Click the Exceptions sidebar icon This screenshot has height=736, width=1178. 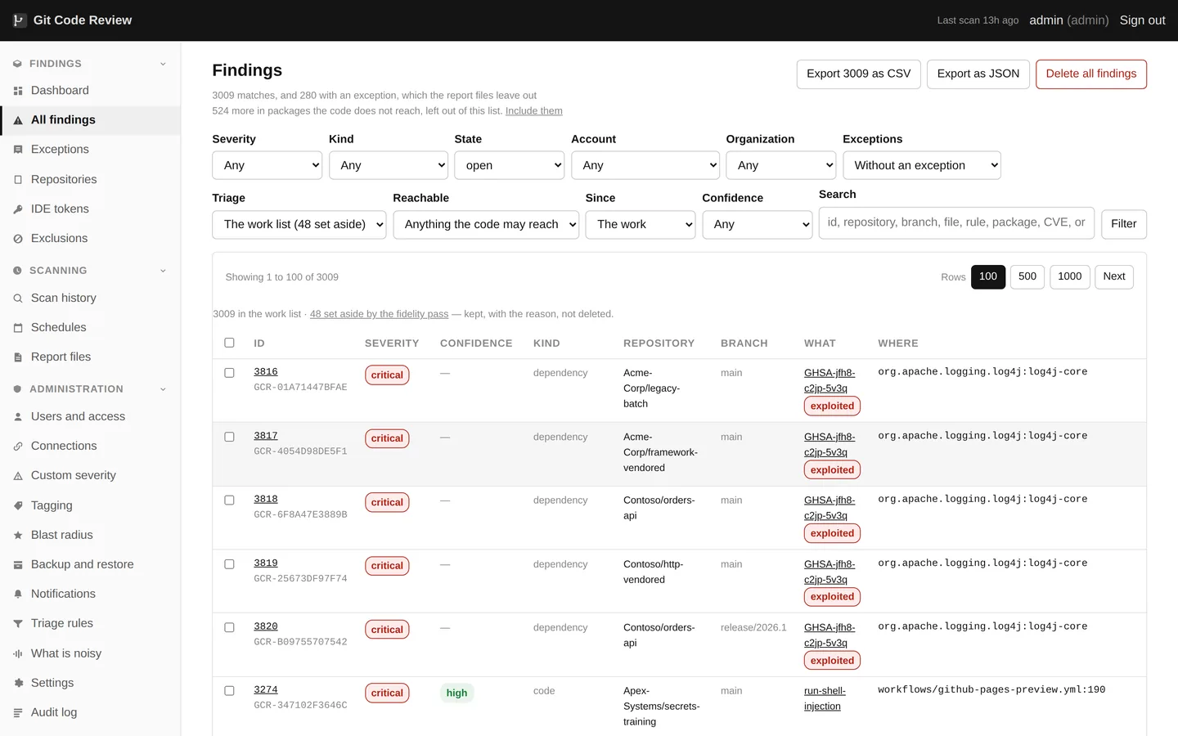point(18,150)
